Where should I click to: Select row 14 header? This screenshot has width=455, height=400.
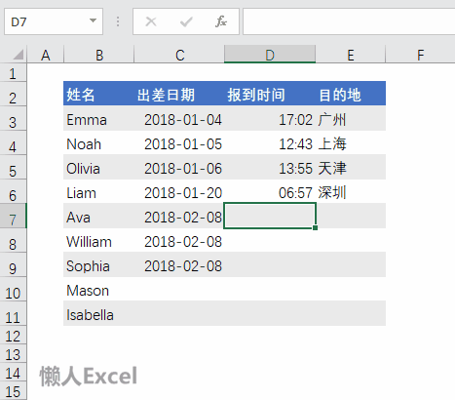click(13, 372)
